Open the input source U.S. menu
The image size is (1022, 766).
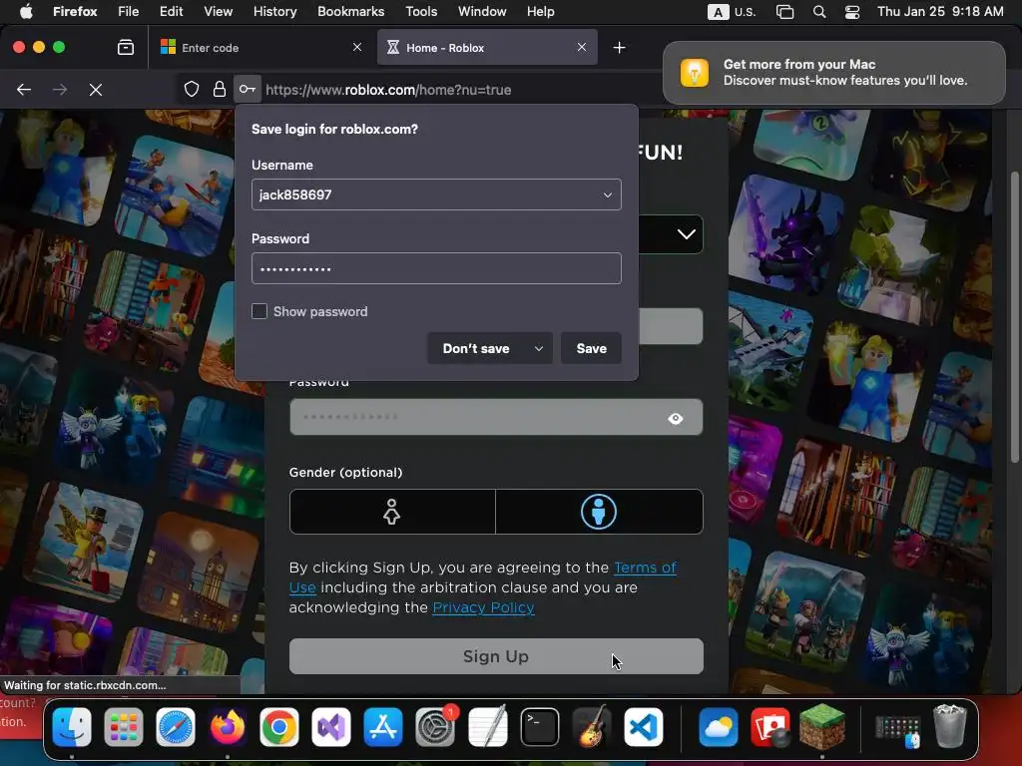[732, 11]
